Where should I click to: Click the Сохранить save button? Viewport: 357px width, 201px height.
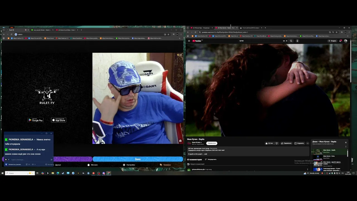coord(299,143)
